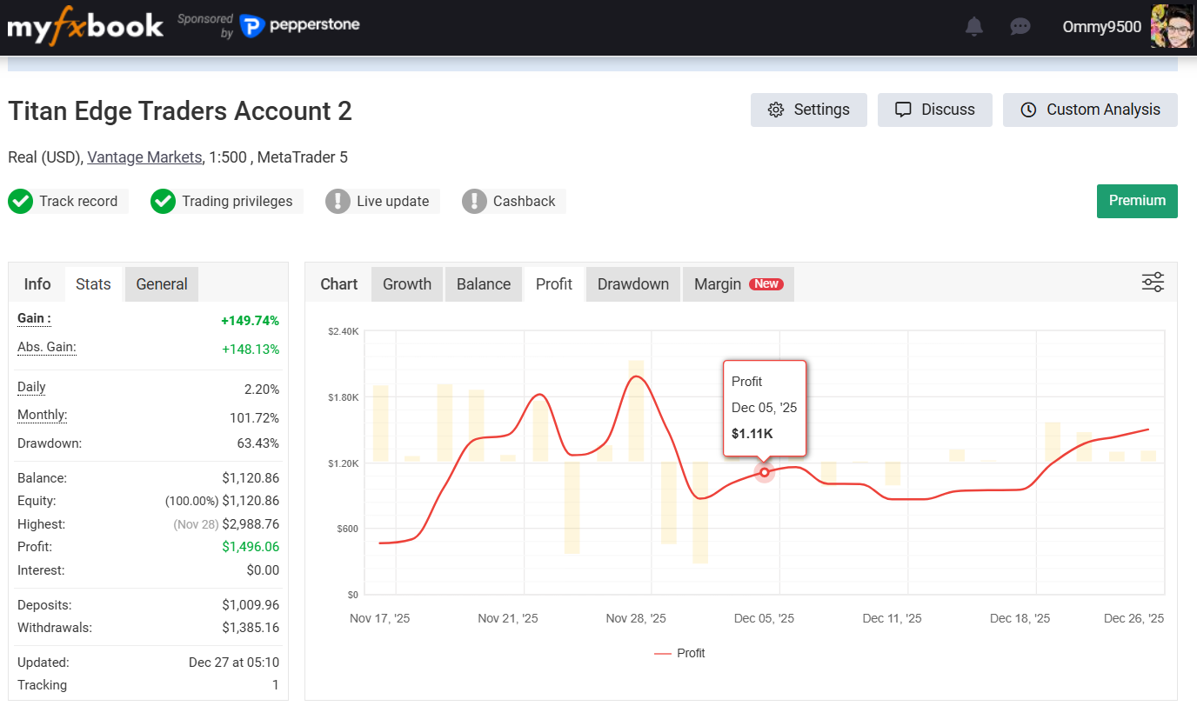Open the General stats tab

[x=161, y=283]
